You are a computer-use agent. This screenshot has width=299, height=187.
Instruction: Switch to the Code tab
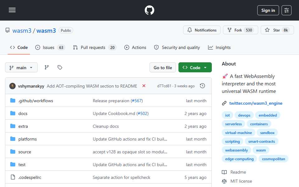pyautogui.click(x=19, y=47)
